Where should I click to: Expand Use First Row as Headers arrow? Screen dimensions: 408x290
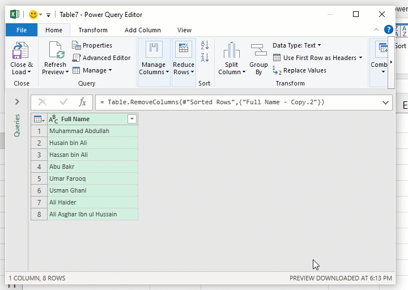pos(360,57)
